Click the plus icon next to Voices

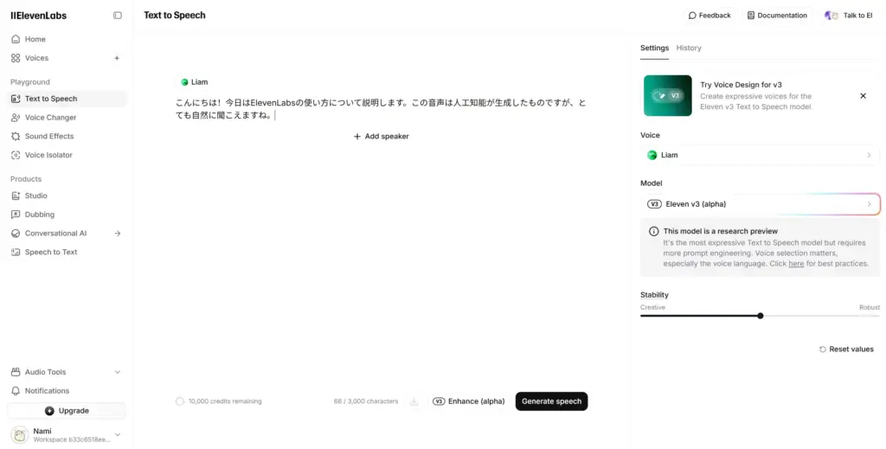coord(117,58)
